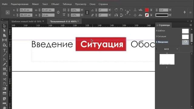Screen dimensions: 194x109
Task: Switch to Шаблон новый.indd document tab
Action: coord(26,21)
